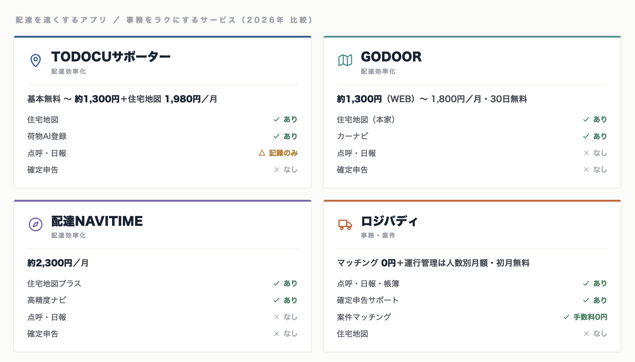The image size is (635, 362).
Task: Click the map pin icon beside TODOCUサポーター
Action: [x=35, y=61]
